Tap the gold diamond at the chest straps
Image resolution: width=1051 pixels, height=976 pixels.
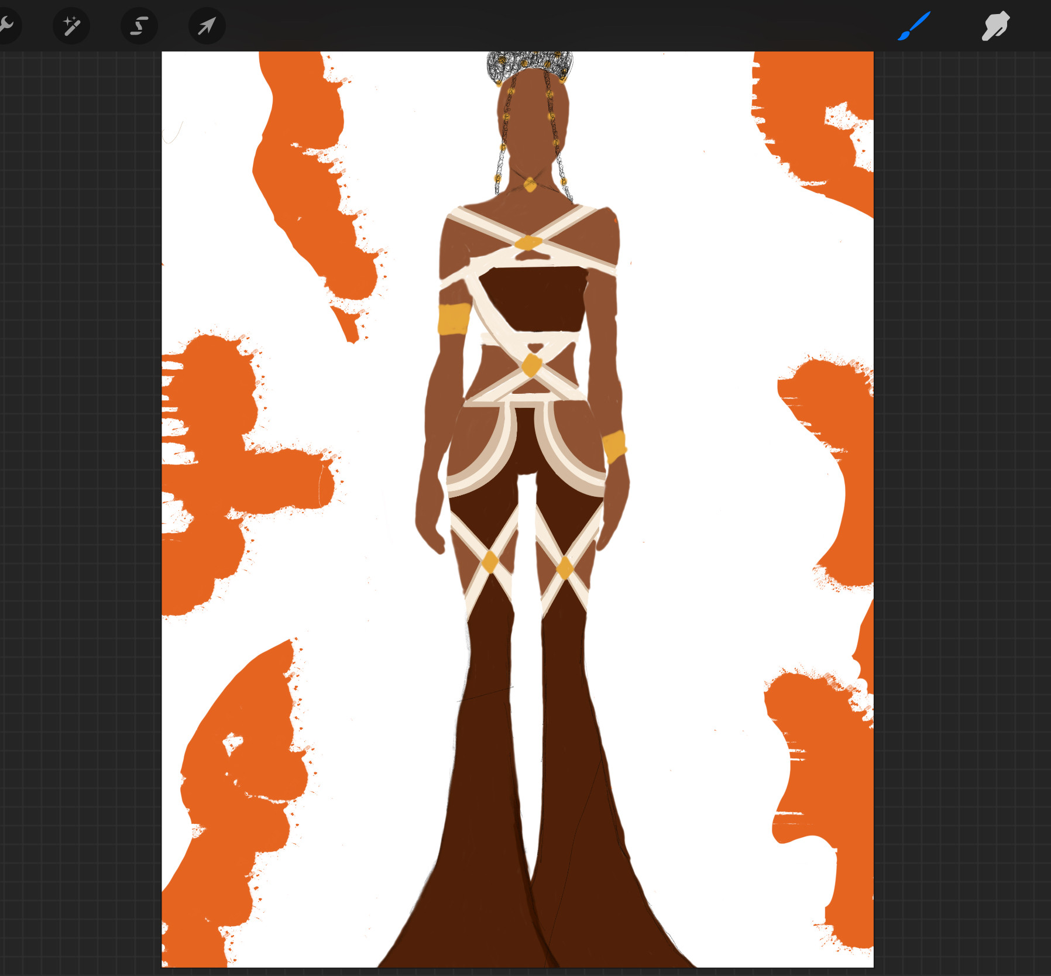point(528,242)
